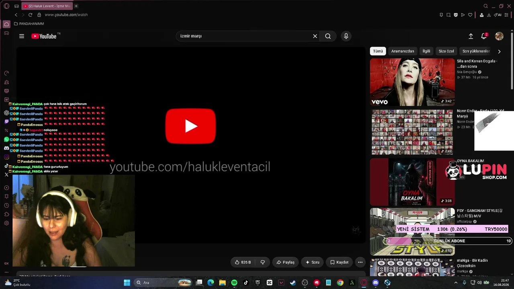This screenshot has width=514, height=289.
Task: Select the Son yüklenenler filter chip
Action: 476,51
